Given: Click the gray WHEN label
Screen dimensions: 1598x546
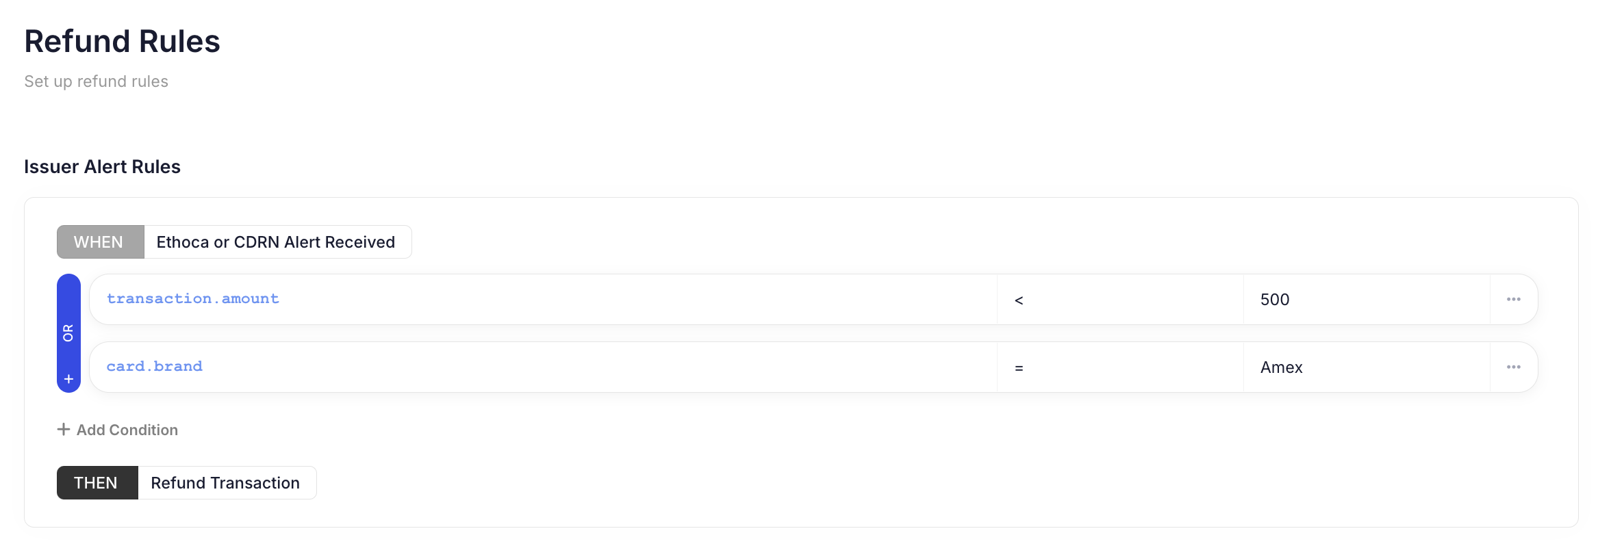Looking at the screenshot, I should coord(100,242).
